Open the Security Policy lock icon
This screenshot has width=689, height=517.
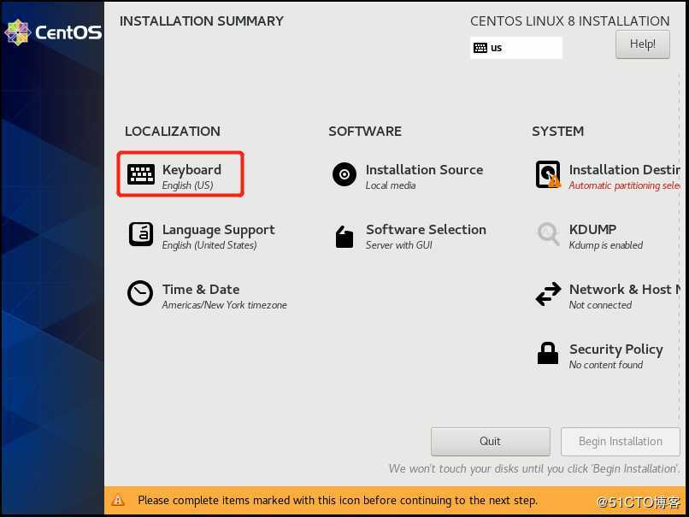click(x=548, y=353)
